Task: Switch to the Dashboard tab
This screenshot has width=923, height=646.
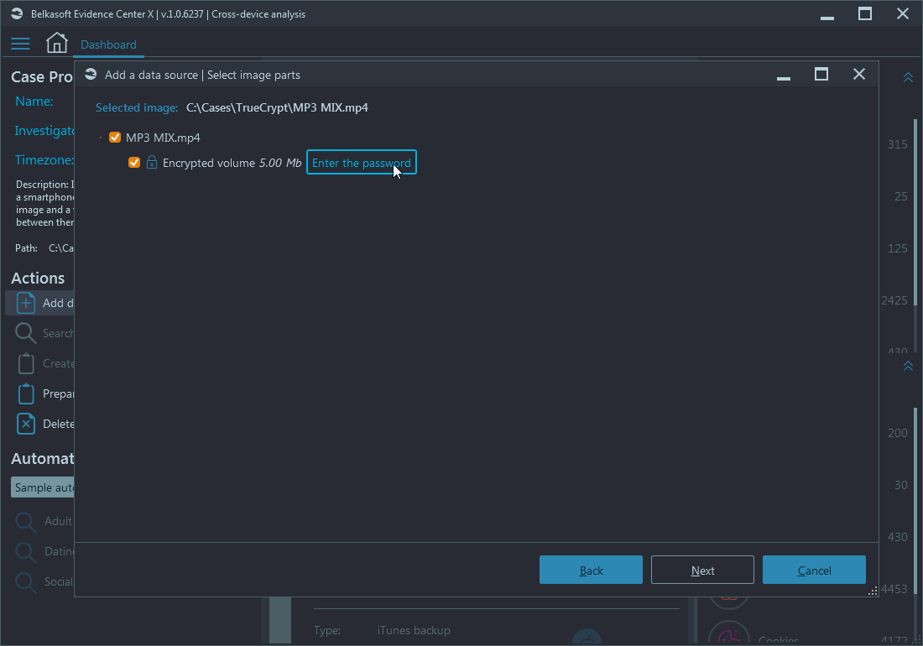Action: point(108,44)
